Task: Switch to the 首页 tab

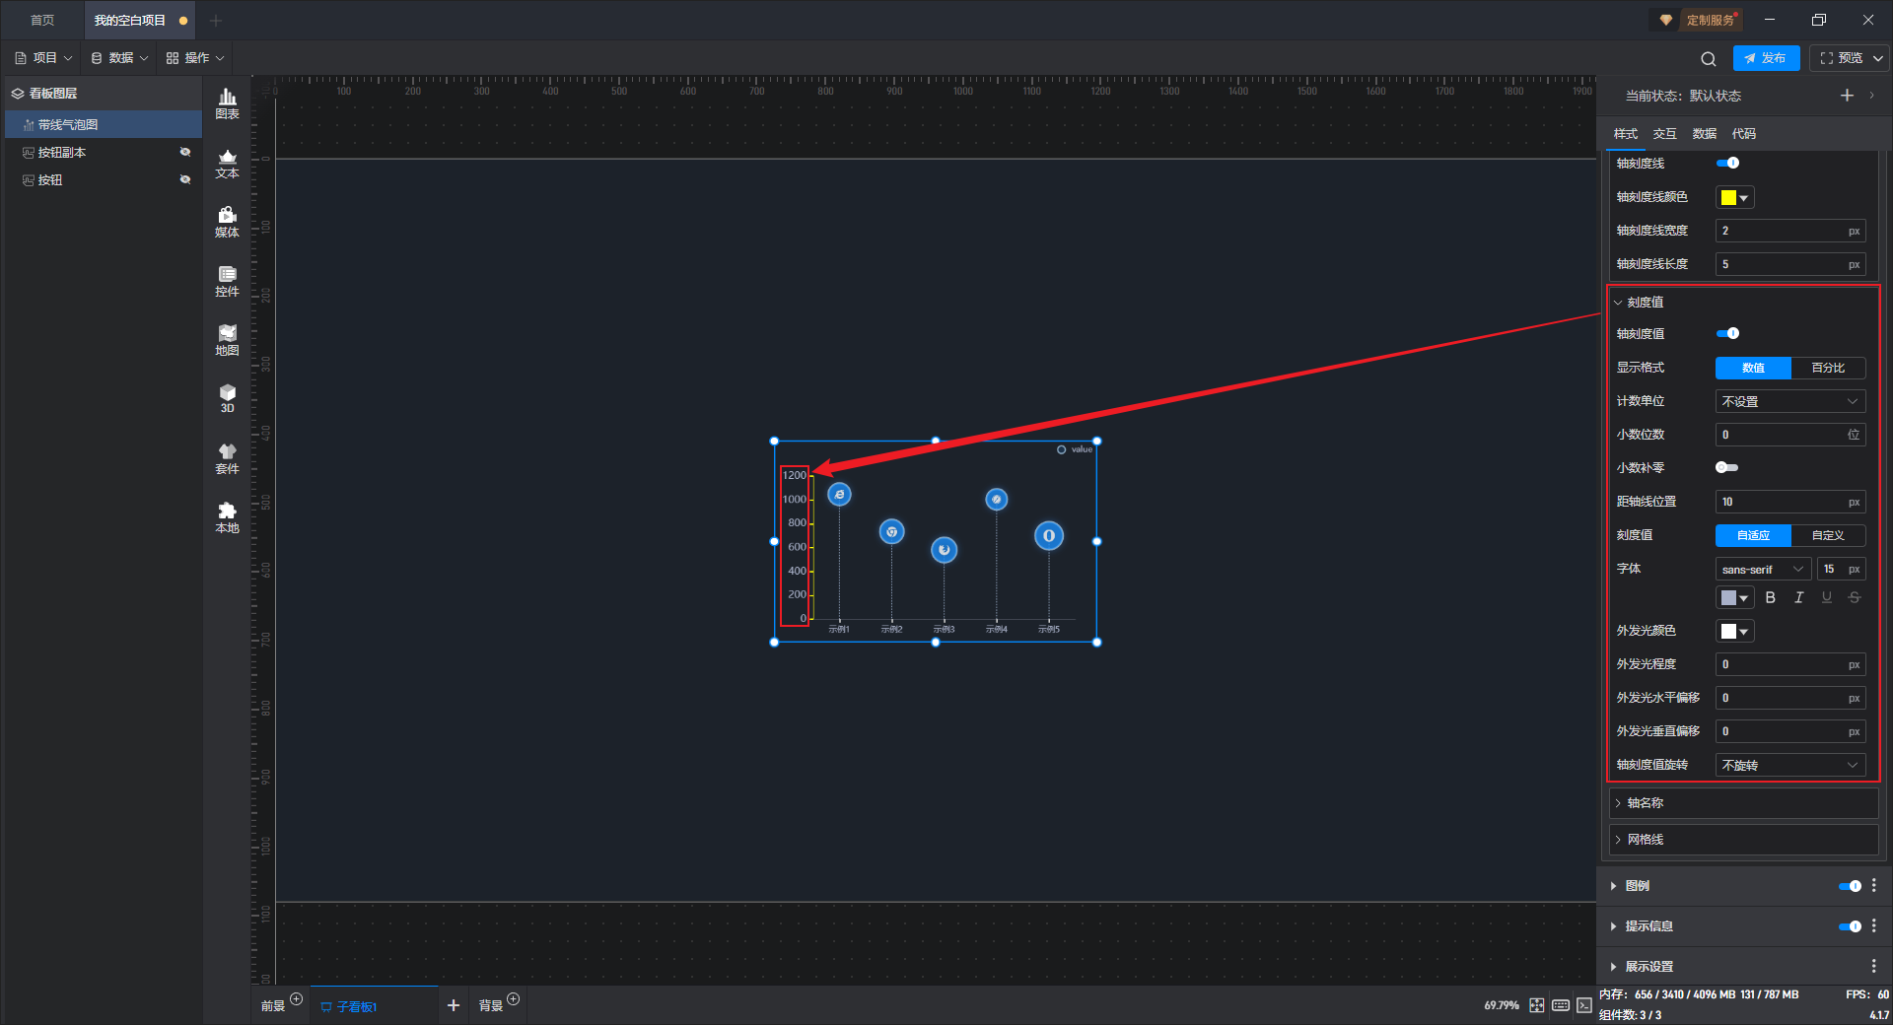Action: [x=42, y=20]
